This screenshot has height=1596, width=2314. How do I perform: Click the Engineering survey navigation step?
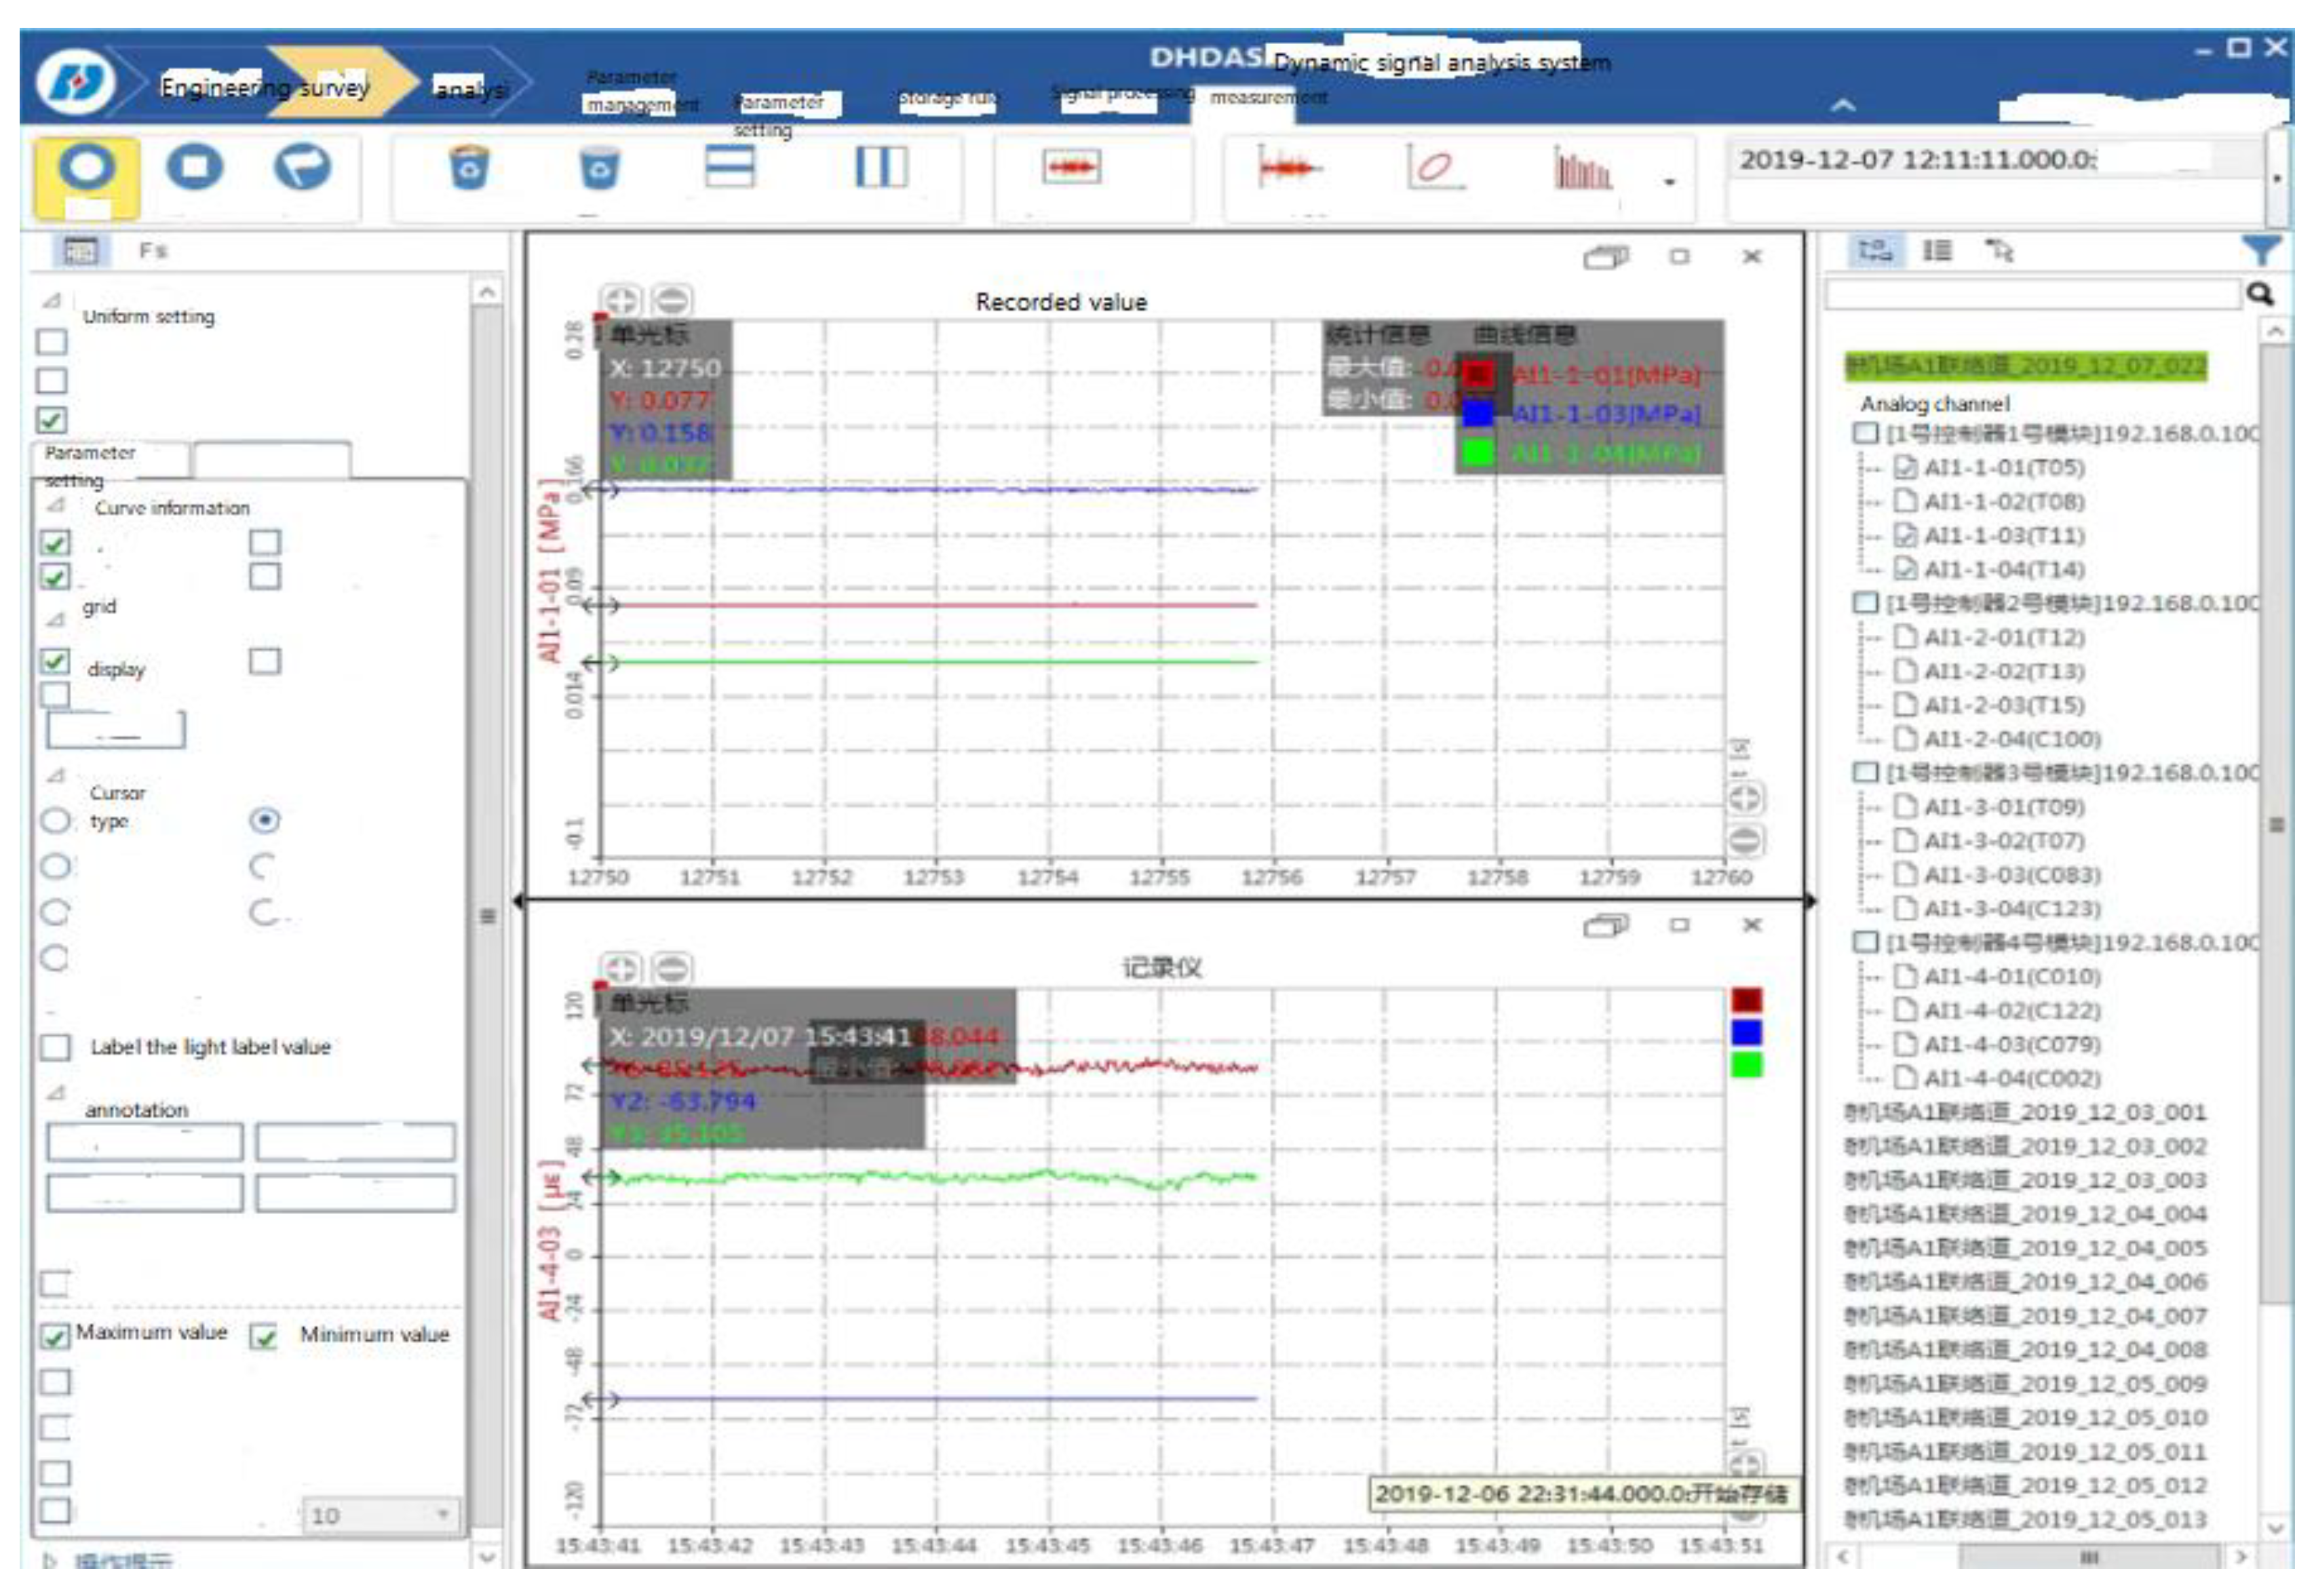click(264, 88)
